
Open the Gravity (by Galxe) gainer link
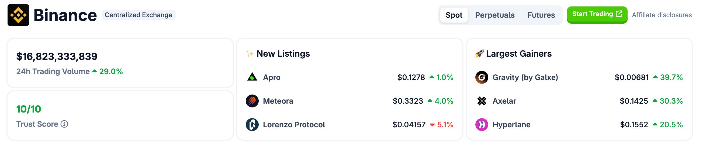tap(525, 78)
